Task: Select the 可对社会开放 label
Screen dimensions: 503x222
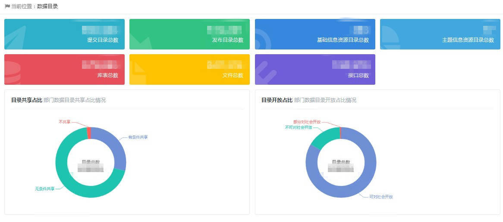Action: (x=381, y=197)
